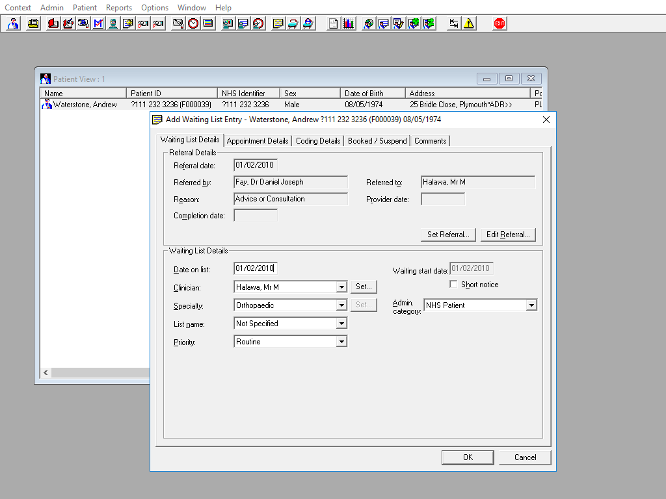
Task: Open the Window menu
Action: (x=192, y=8)
